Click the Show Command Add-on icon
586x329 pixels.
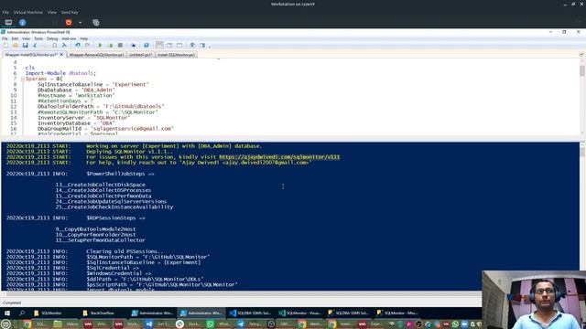pos(202,45)
